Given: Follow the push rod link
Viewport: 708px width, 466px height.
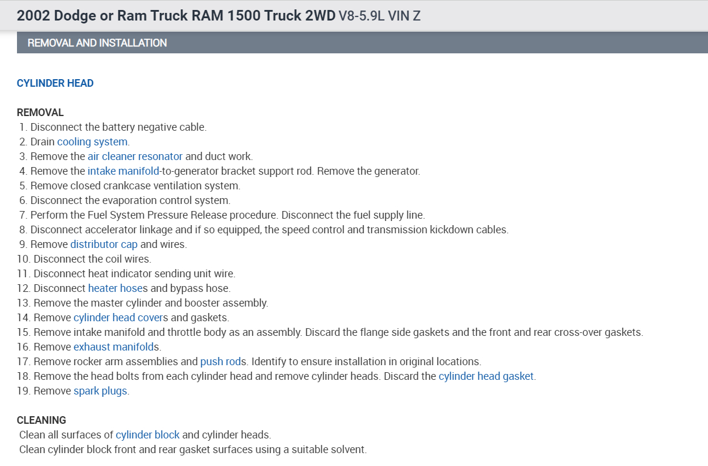Looking at the screenshot, I should 220,362.
